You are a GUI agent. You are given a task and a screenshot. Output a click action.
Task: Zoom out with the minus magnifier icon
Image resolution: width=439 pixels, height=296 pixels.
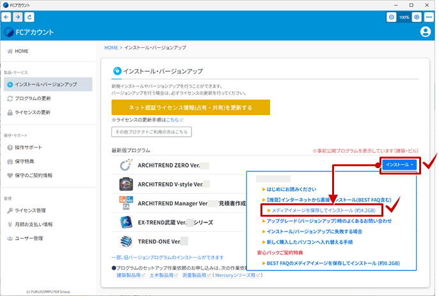point(392,17)
